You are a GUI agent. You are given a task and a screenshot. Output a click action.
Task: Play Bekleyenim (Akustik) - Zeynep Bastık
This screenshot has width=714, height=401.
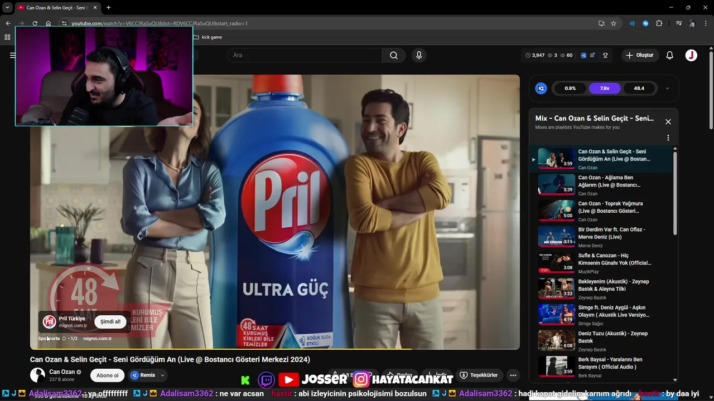602,289
